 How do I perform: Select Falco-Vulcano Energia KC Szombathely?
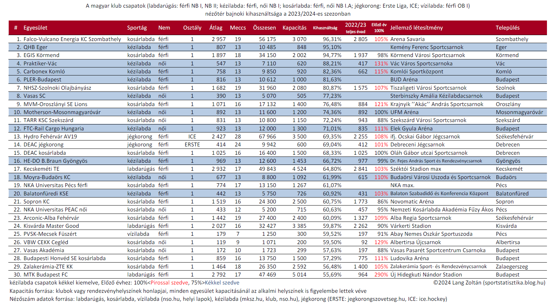(72, 39)
